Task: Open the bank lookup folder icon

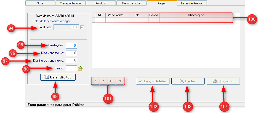Action: click(x=80, y=69)
